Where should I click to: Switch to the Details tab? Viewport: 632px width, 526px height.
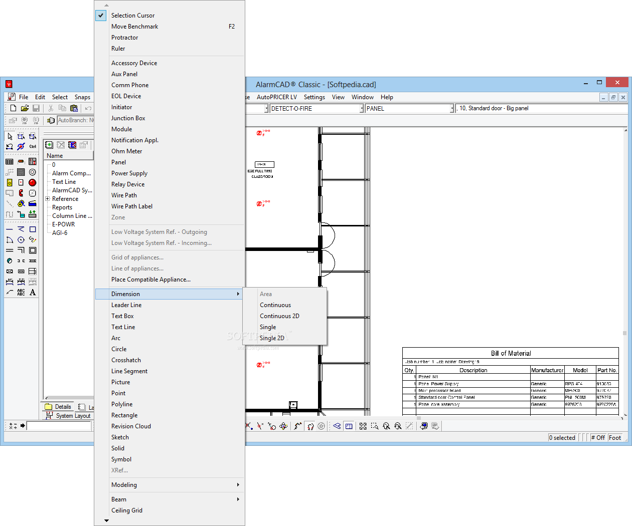pos(58,407)
